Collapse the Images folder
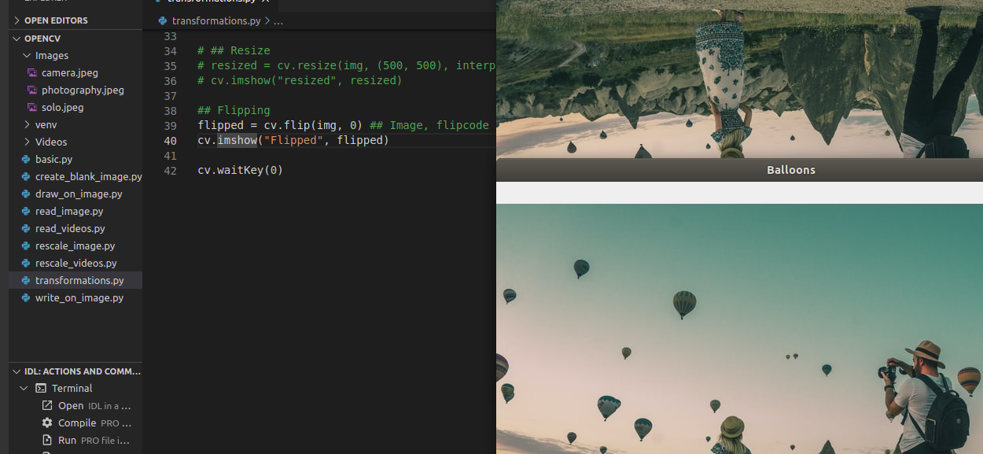The image size is (983, 454). 26,55
